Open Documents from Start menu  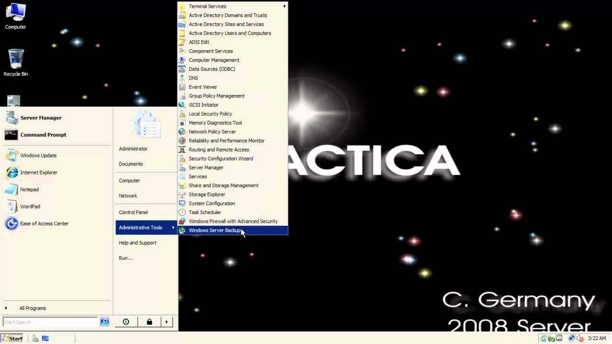131,164
